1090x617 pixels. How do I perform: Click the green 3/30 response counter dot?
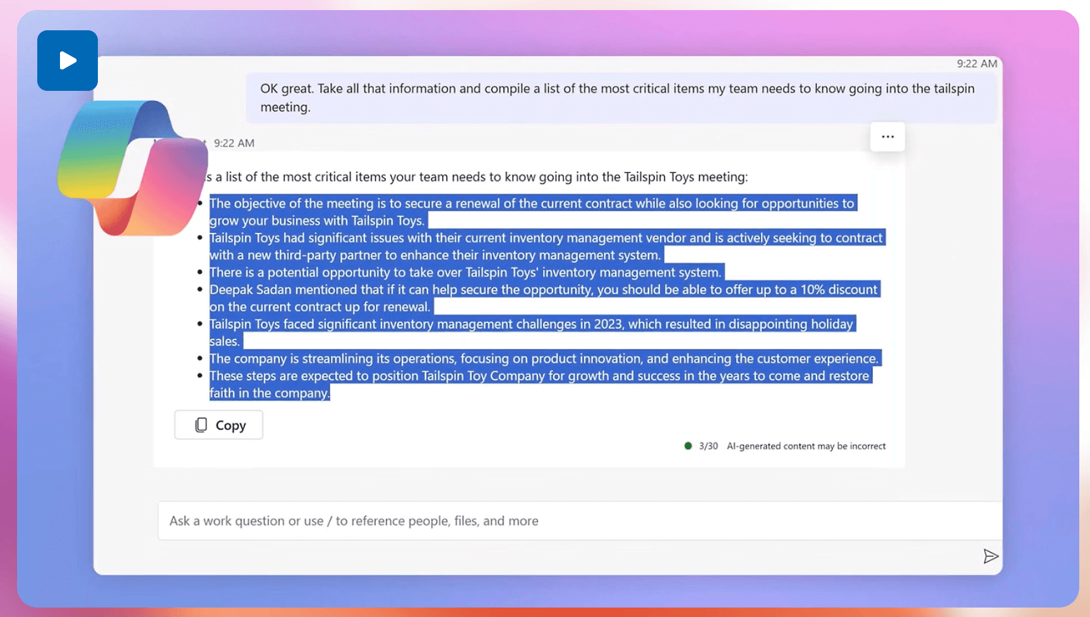click(688, 446)
